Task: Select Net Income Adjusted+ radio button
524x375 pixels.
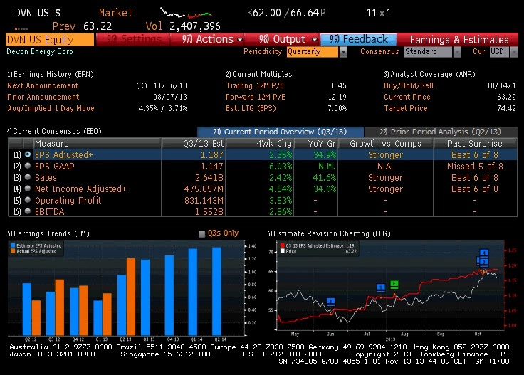Action: tap(28, 189)
